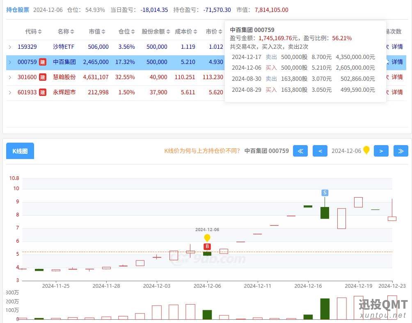Open 详情 for 慧翰股份 row

(397, 77)
